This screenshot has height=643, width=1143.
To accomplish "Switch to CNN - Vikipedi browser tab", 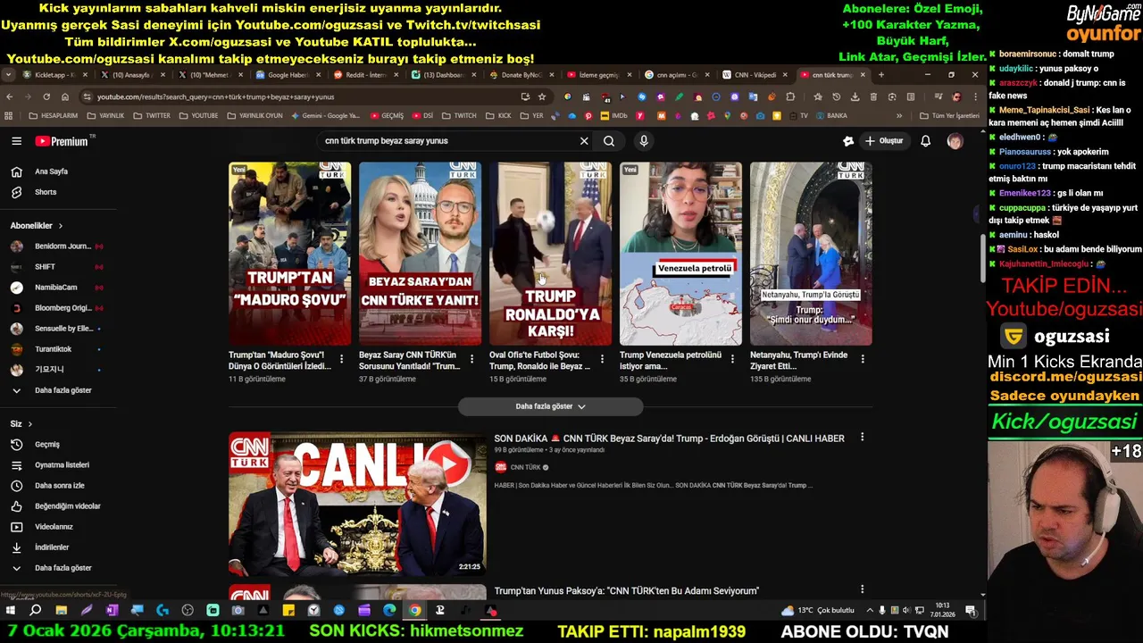I will click(x=754, y=75).
